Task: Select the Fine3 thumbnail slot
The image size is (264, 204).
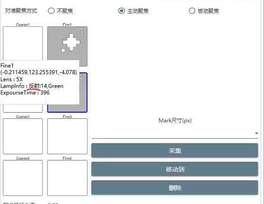Action: click(x=67, y=136)
